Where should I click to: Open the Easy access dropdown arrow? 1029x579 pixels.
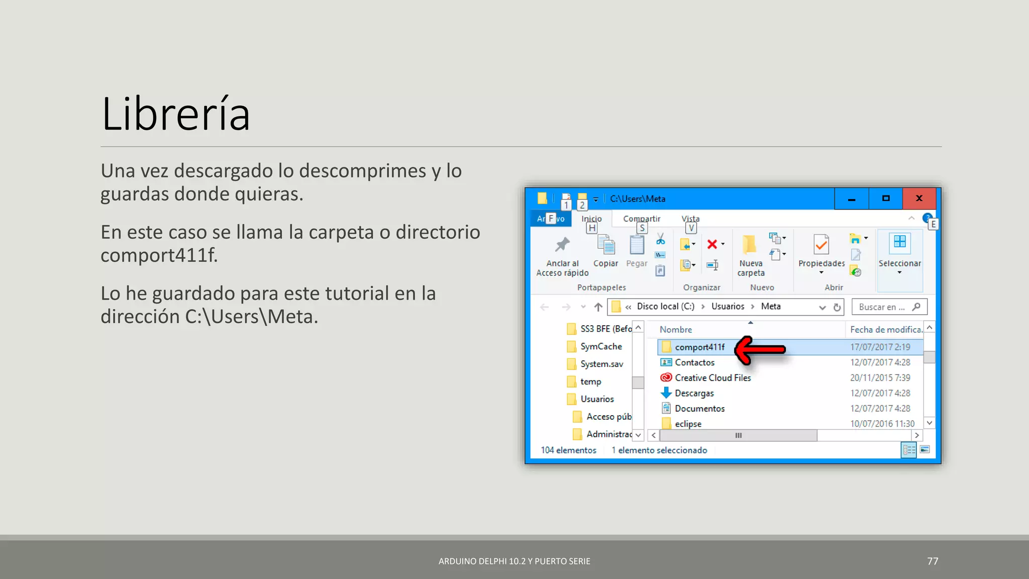(x=784, y=254)
